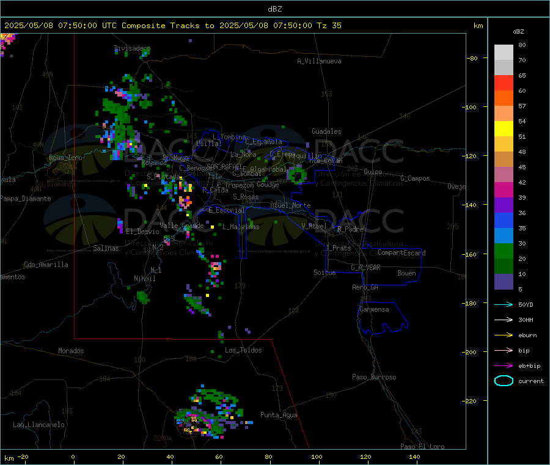
Task: Click the dBZ title at top
Action: pos(274,9)
